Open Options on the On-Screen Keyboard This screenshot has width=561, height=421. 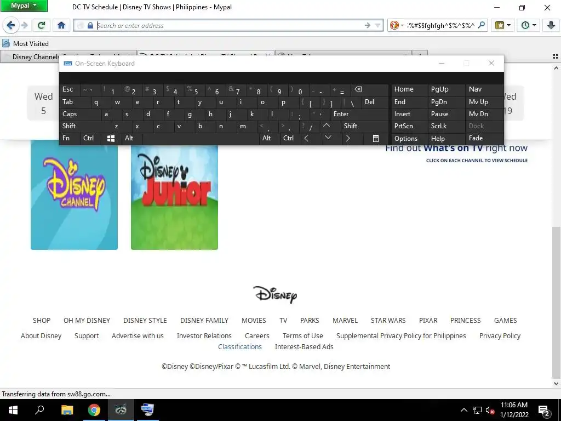pos(409,139)
